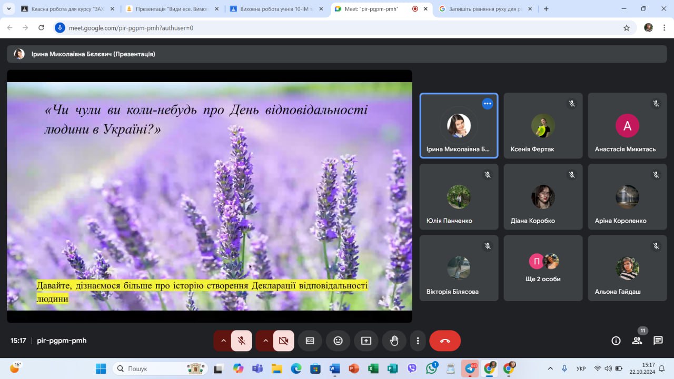674x379 pixels.
Task: Click the present screen icon
Action: pos(366,341)
